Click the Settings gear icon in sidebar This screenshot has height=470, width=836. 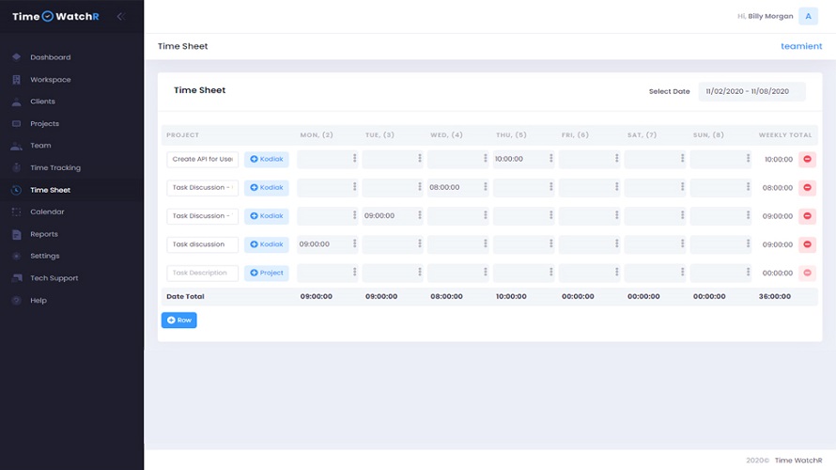tap(17, 256)
